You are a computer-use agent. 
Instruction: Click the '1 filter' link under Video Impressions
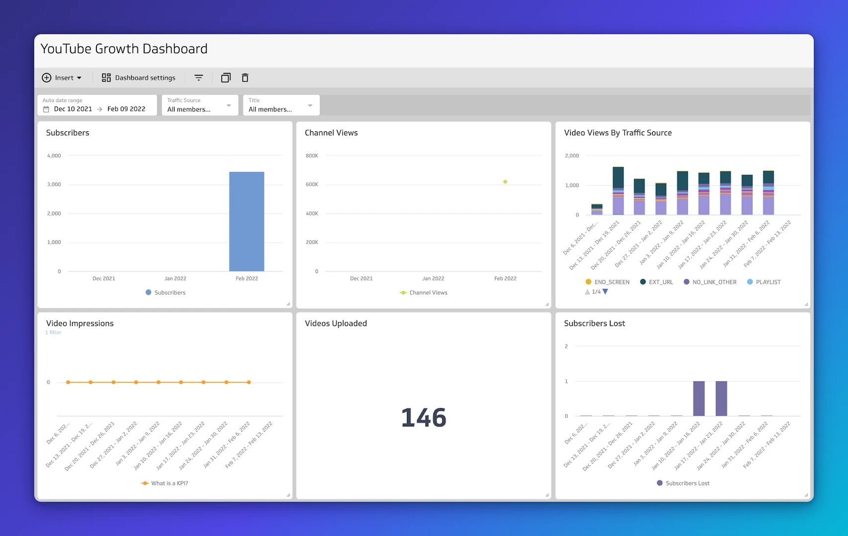tap(54, 333)
